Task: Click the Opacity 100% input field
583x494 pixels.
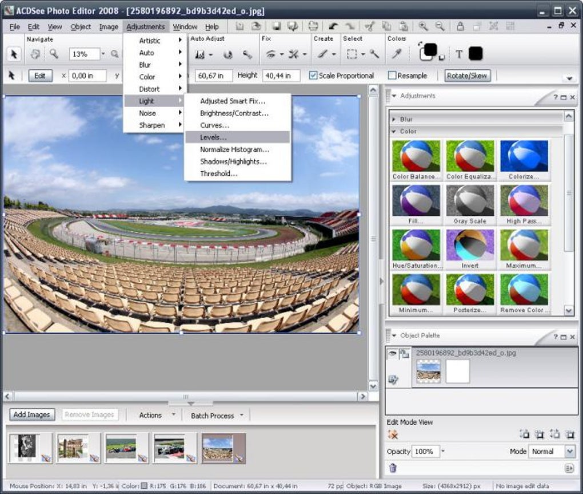Action: click(425, 451)
